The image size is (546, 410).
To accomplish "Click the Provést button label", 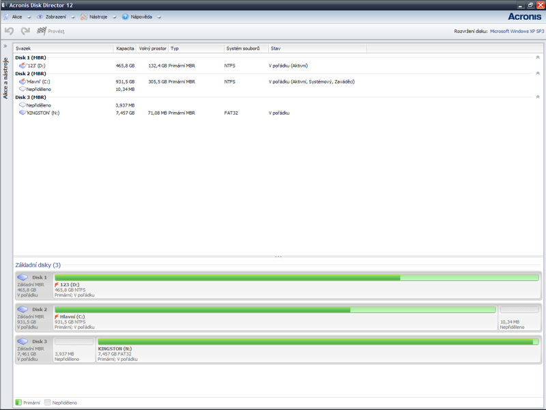I will (56, 31).
